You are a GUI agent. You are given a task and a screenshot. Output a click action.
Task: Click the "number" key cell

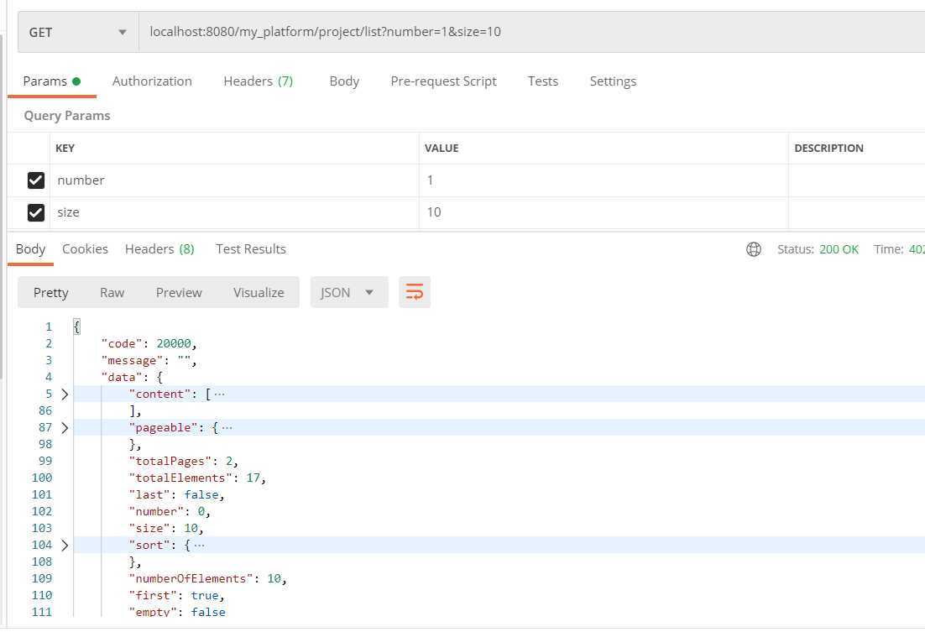click(234, 180)
